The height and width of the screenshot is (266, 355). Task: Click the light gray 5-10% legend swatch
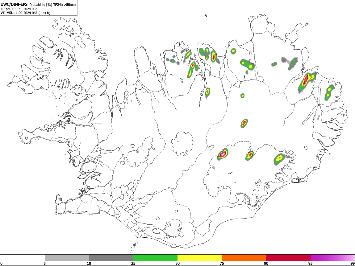(67, 258)
